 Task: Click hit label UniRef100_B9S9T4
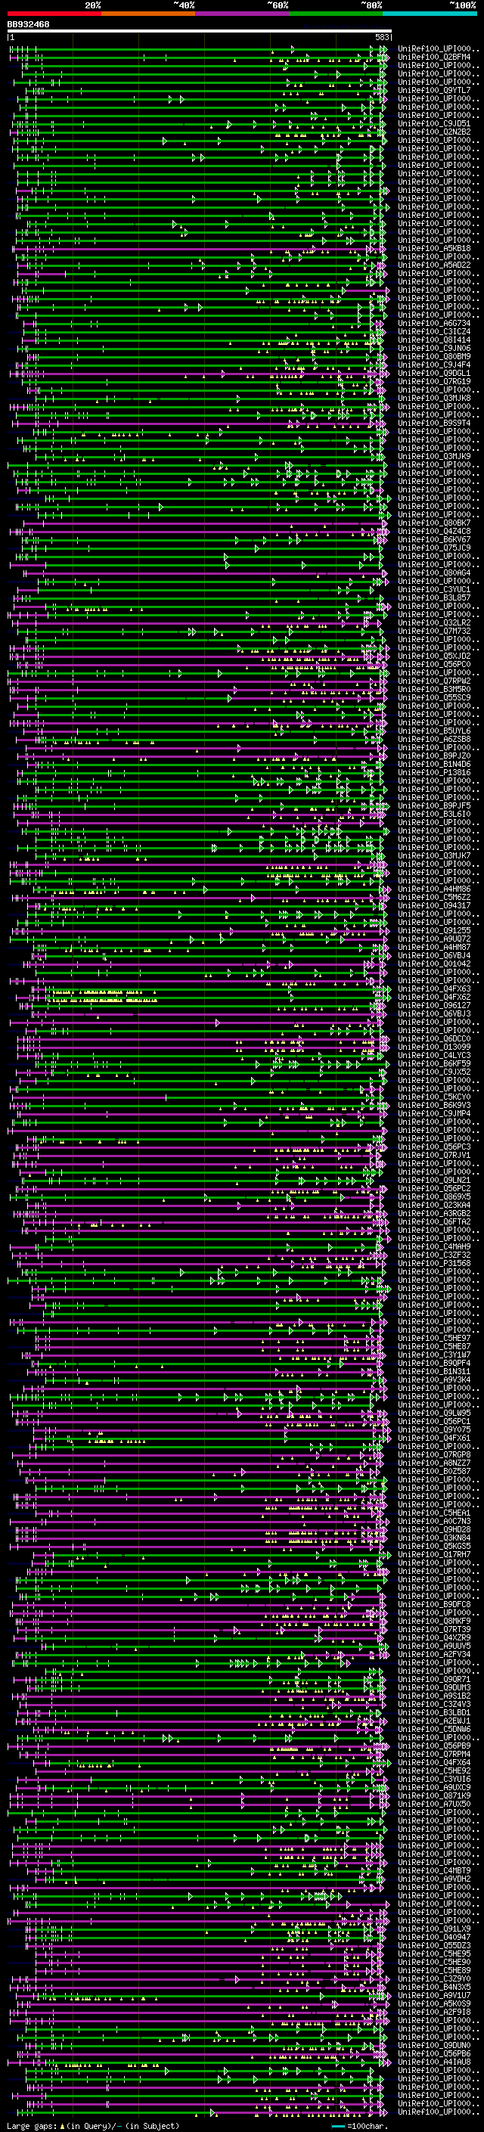point(434,423)
